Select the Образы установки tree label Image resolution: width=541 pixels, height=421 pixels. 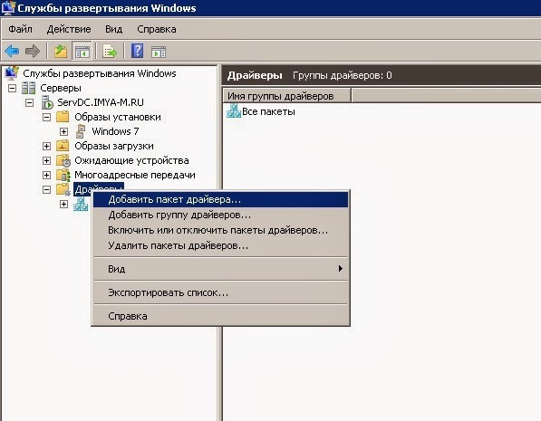pos(118,117)
